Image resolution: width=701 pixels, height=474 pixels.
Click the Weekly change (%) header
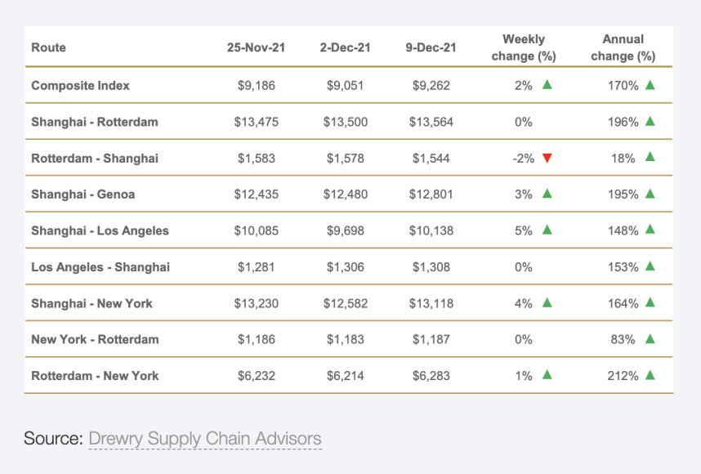524,47
